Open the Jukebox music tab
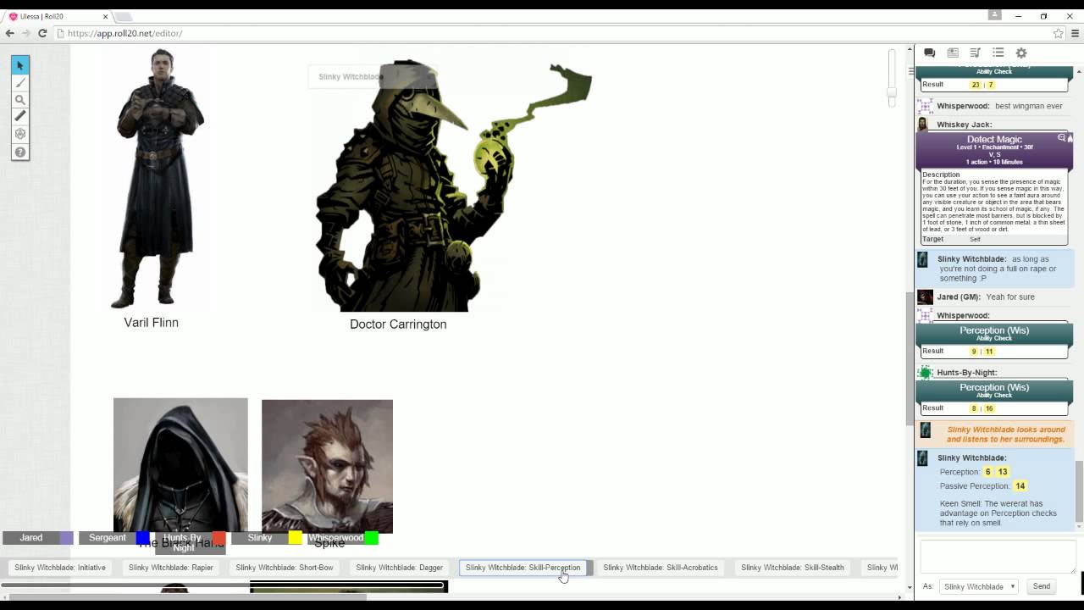1084x610 pixels. click(x=976, y=53)
